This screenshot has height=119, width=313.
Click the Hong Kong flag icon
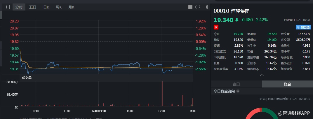coord(216,27)
